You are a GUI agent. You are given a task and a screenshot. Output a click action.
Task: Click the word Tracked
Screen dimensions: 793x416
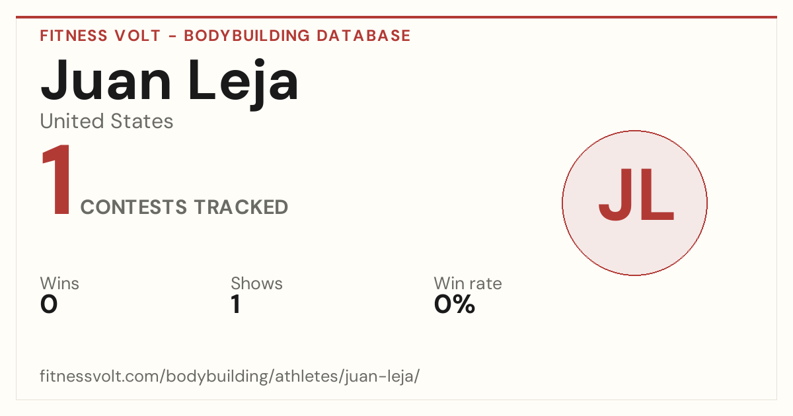pyautogui.click(x=241, y=207)
